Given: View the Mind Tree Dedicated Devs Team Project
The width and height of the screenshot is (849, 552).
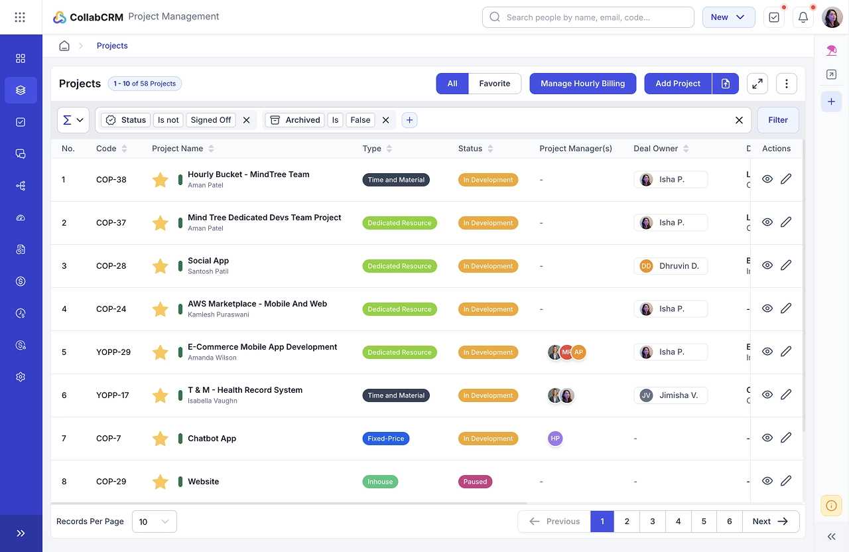Looking at the screenshot, I should click(767, 222).
